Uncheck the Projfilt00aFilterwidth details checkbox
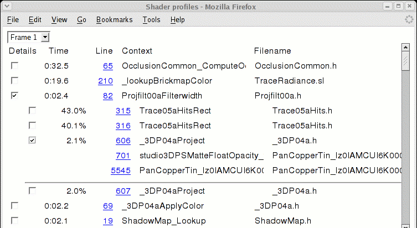This screenshot has height=228, width=417. 14,96
